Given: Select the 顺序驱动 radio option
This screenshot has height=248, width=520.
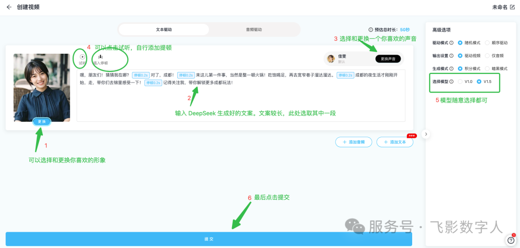Looking at the screenshot, I should click(487, 43).
